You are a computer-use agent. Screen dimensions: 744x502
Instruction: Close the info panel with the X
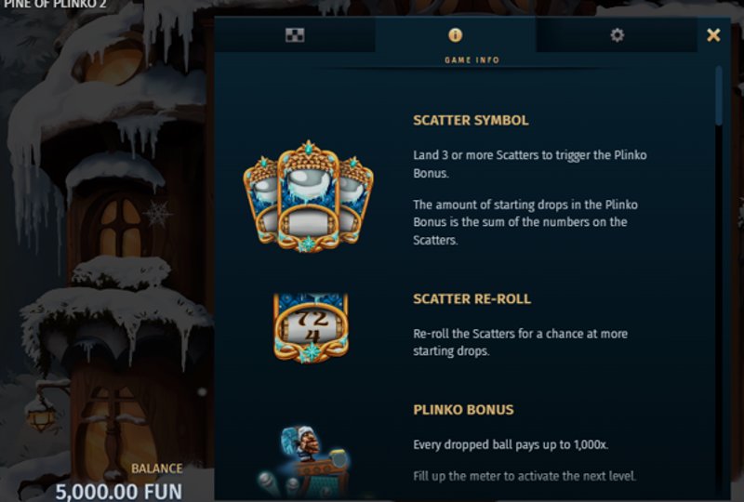point(713,34)
